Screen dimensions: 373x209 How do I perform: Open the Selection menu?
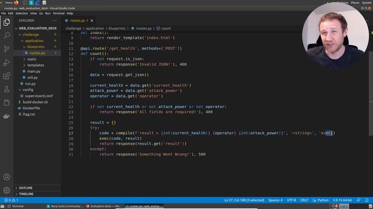point(22,13)
